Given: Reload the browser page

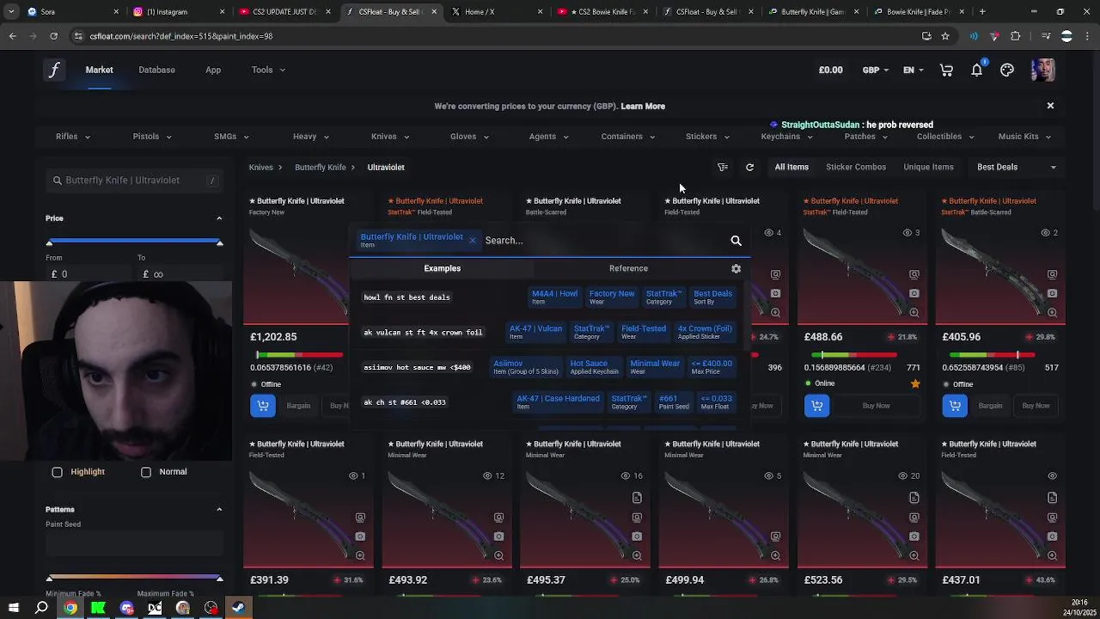Looking at the screenshot, I should pos(53,36).
